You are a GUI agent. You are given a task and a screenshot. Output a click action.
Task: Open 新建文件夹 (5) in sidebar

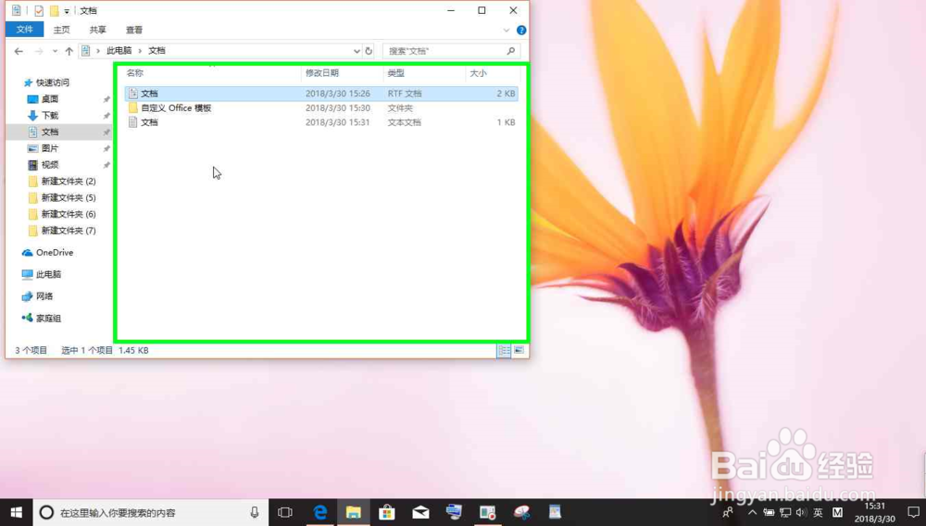(x=68, y=198)
